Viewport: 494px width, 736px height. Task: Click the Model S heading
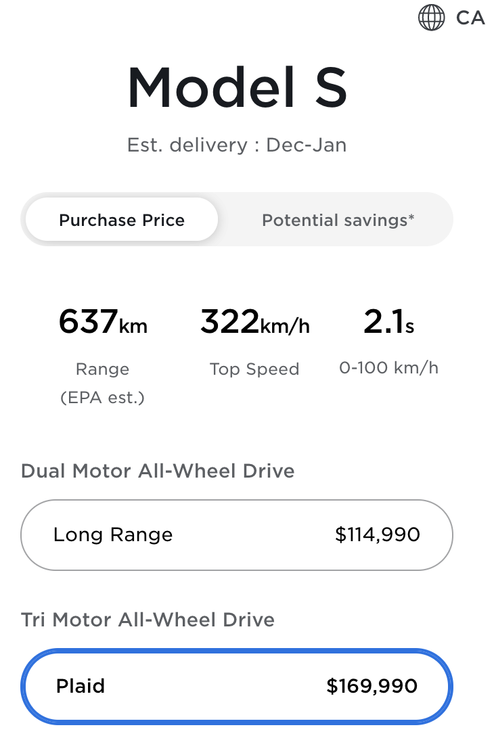click(x=237, y=88)
